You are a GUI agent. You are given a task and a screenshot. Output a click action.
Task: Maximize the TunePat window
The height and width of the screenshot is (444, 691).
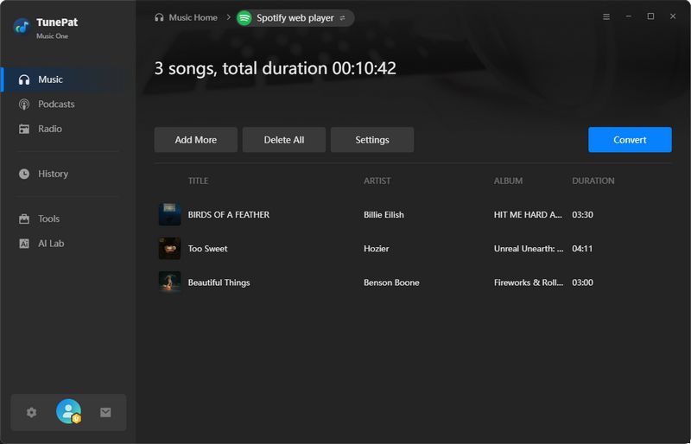coord(650,16)
